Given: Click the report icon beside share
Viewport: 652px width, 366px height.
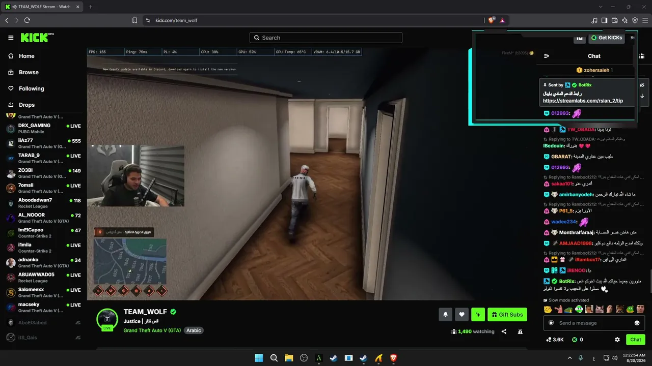Looking at the screenshot, I should [520, 331].
